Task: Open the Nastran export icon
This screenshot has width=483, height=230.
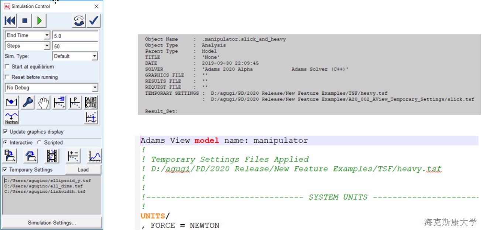Action: 11,117
